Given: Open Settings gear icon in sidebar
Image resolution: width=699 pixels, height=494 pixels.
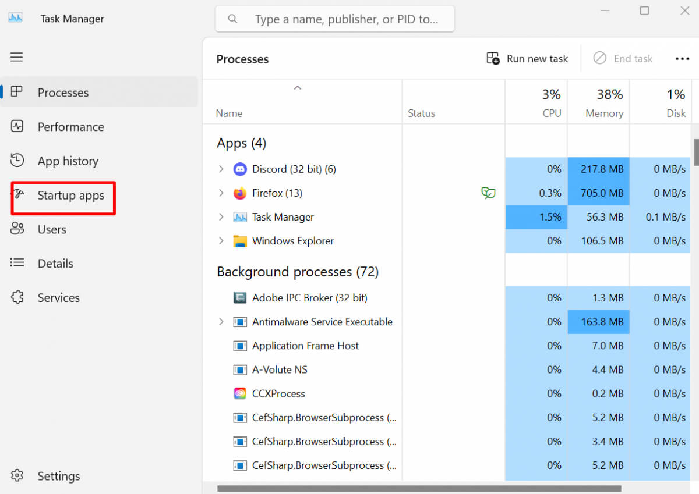Looking at the screenshot, I should tap(17, 475).
